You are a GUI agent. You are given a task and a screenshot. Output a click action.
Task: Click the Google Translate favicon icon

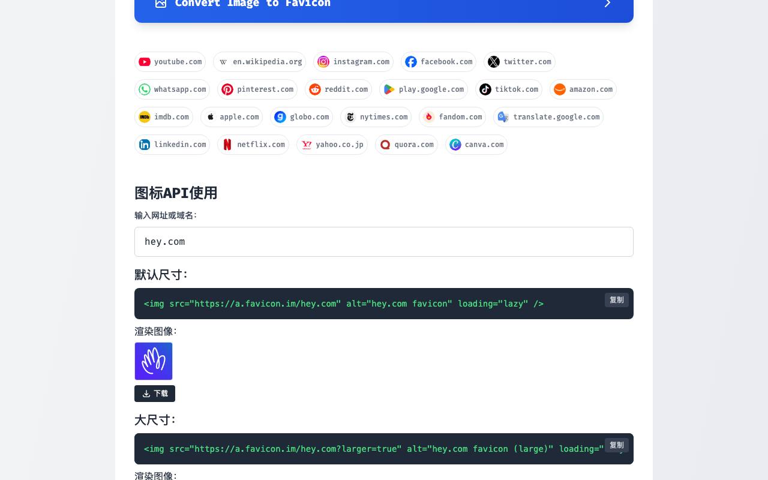[503, 117]
